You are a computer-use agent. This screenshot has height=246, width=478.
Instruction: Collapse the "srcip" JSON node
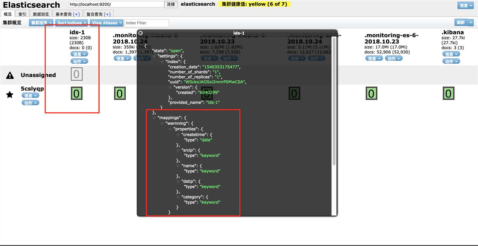179,151
